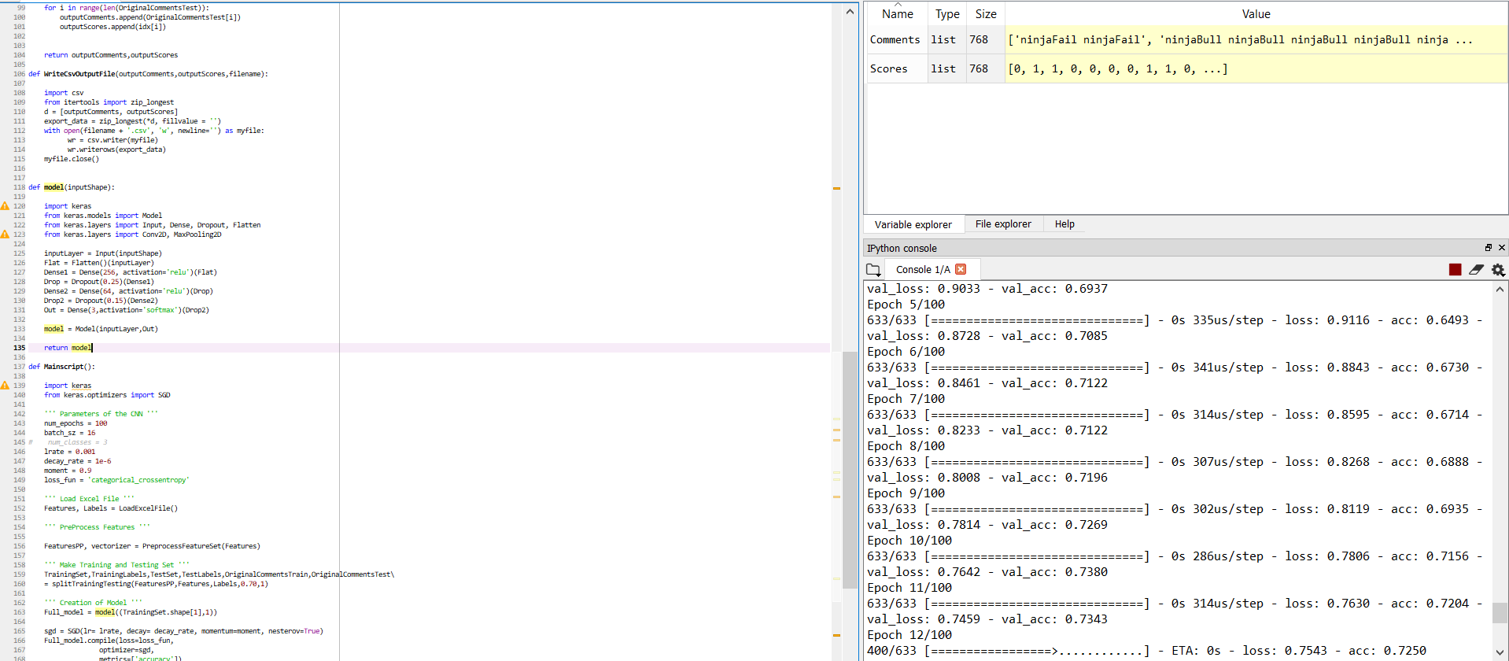Screen dimensions: 1509x661
Task: Click the 'def Mainscript():' line
Action: coord(61,367)
